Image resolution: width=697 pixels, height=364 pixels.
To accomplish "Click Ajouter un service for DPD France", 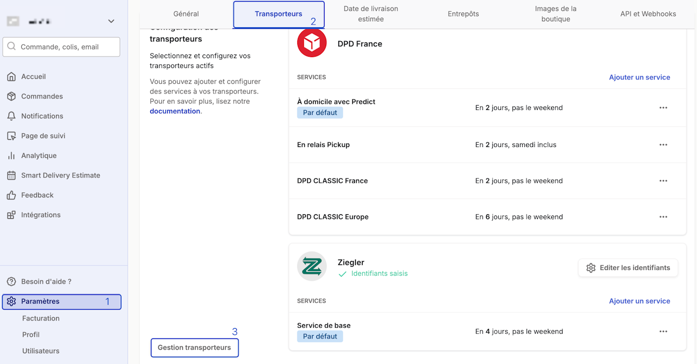I will (639, 77).
